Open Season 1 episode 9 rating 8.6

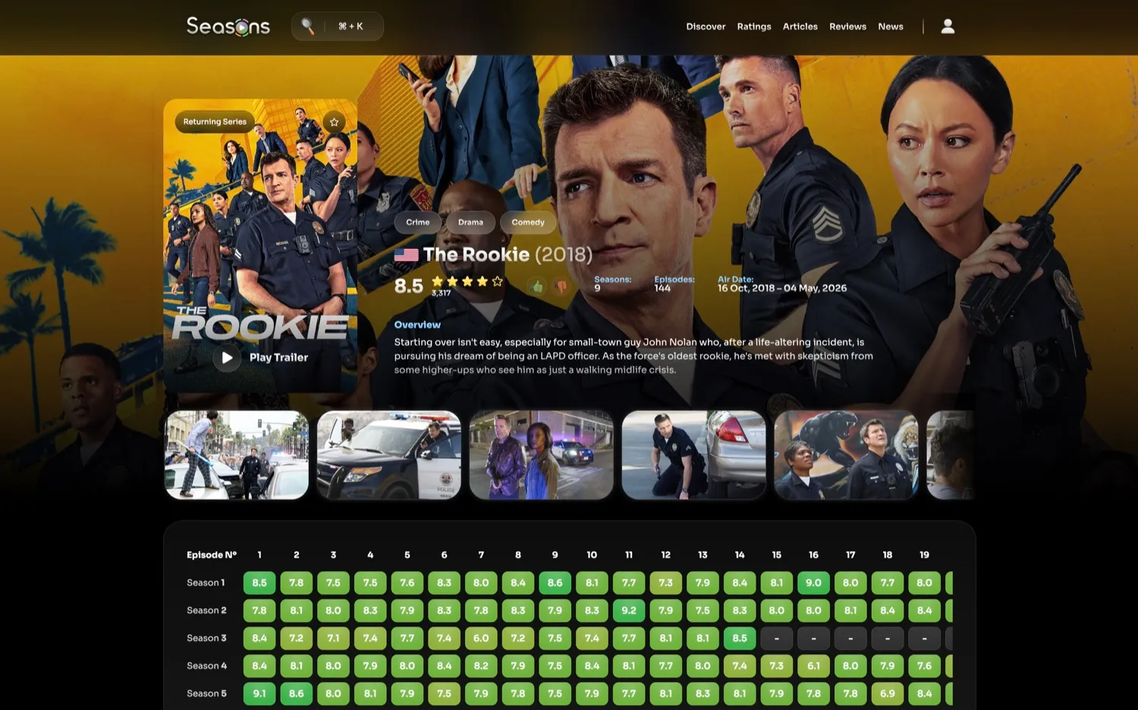coord(555,583)
